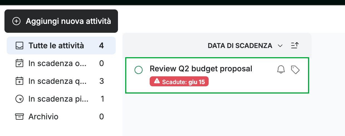Click the chevron next to DATA DI SCADENZA

pyautogui.click(x=280, y=46)
